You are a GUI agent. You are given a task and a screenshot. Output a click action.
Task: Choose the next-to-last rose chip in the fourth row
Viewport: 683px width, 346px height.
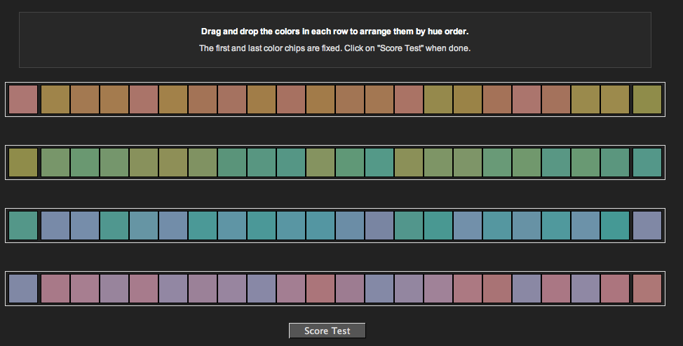614,289
